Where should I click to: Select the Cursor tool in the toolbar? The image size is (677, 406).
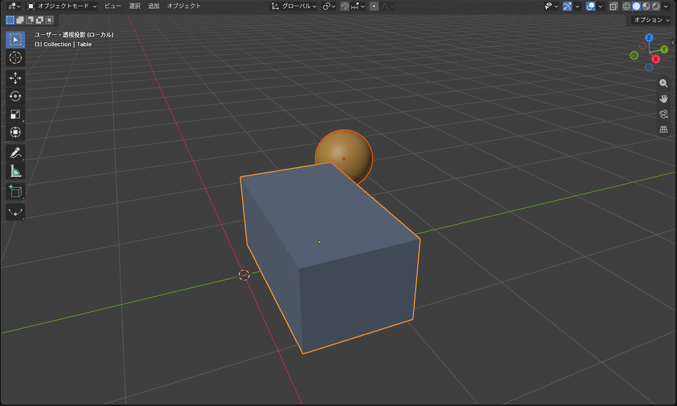click(x=15, y=58)
